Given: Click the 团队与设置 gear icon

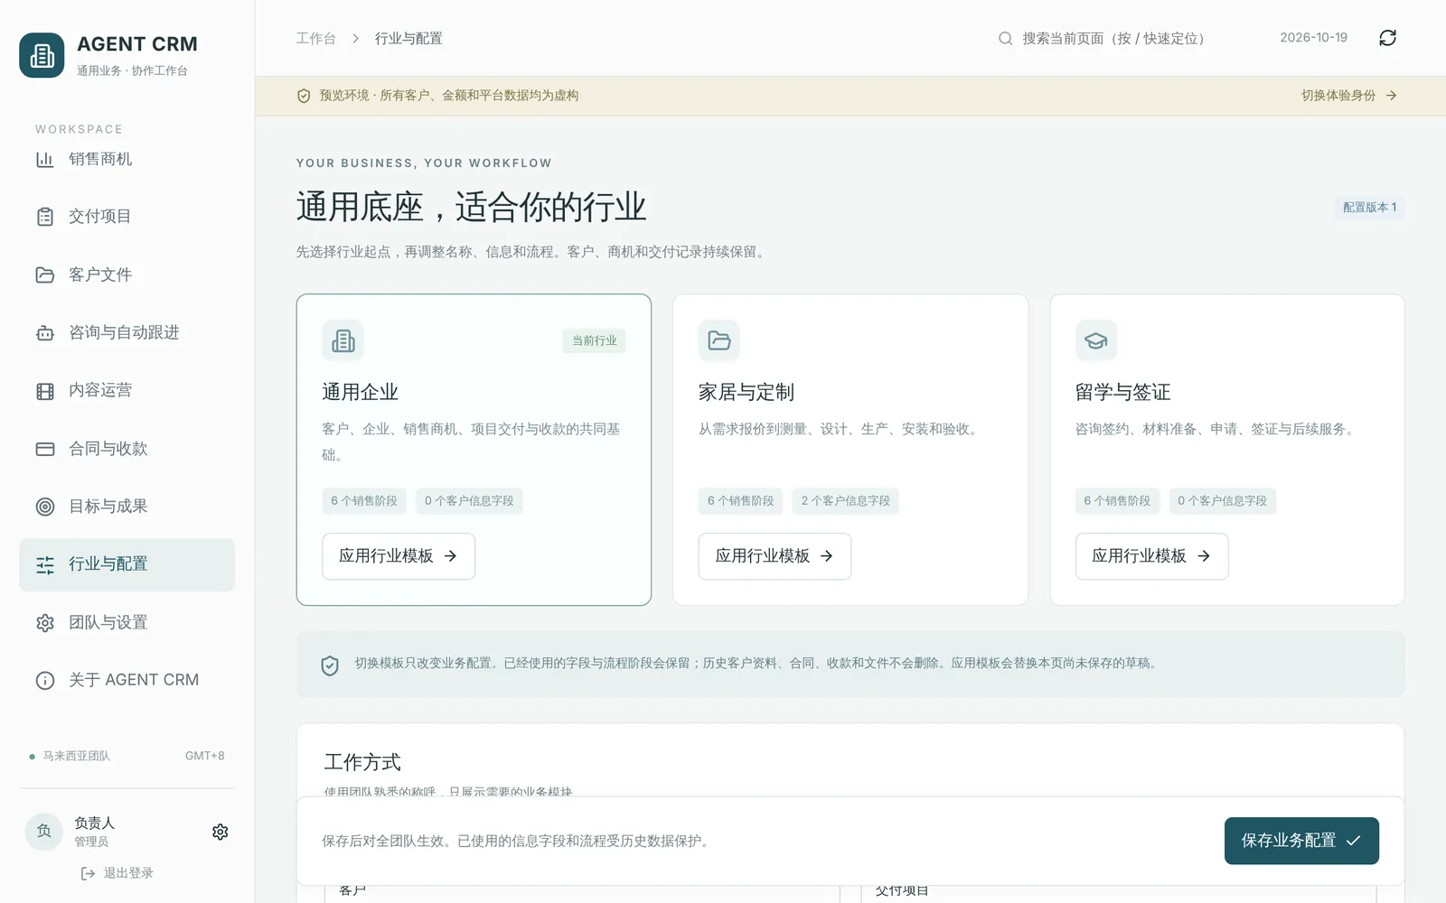Looking at the screenshot, I should click(x=45, y=623).
